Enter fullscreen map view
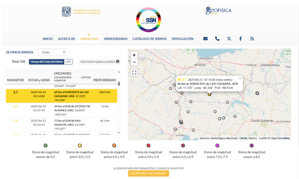299x179 pixels. pyautogui.click(x=134, y=73)
